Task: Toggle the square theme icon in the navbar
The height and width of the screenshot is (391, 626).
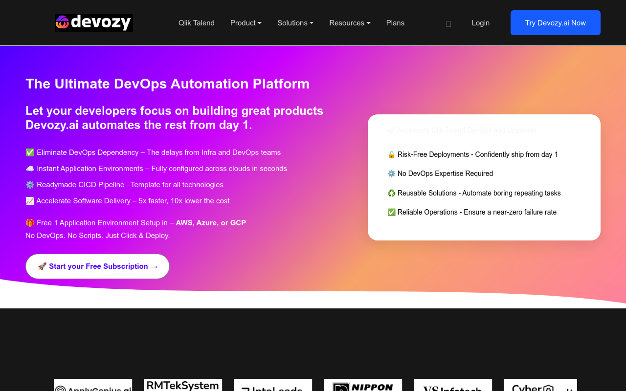Action: tap(448, 23)
